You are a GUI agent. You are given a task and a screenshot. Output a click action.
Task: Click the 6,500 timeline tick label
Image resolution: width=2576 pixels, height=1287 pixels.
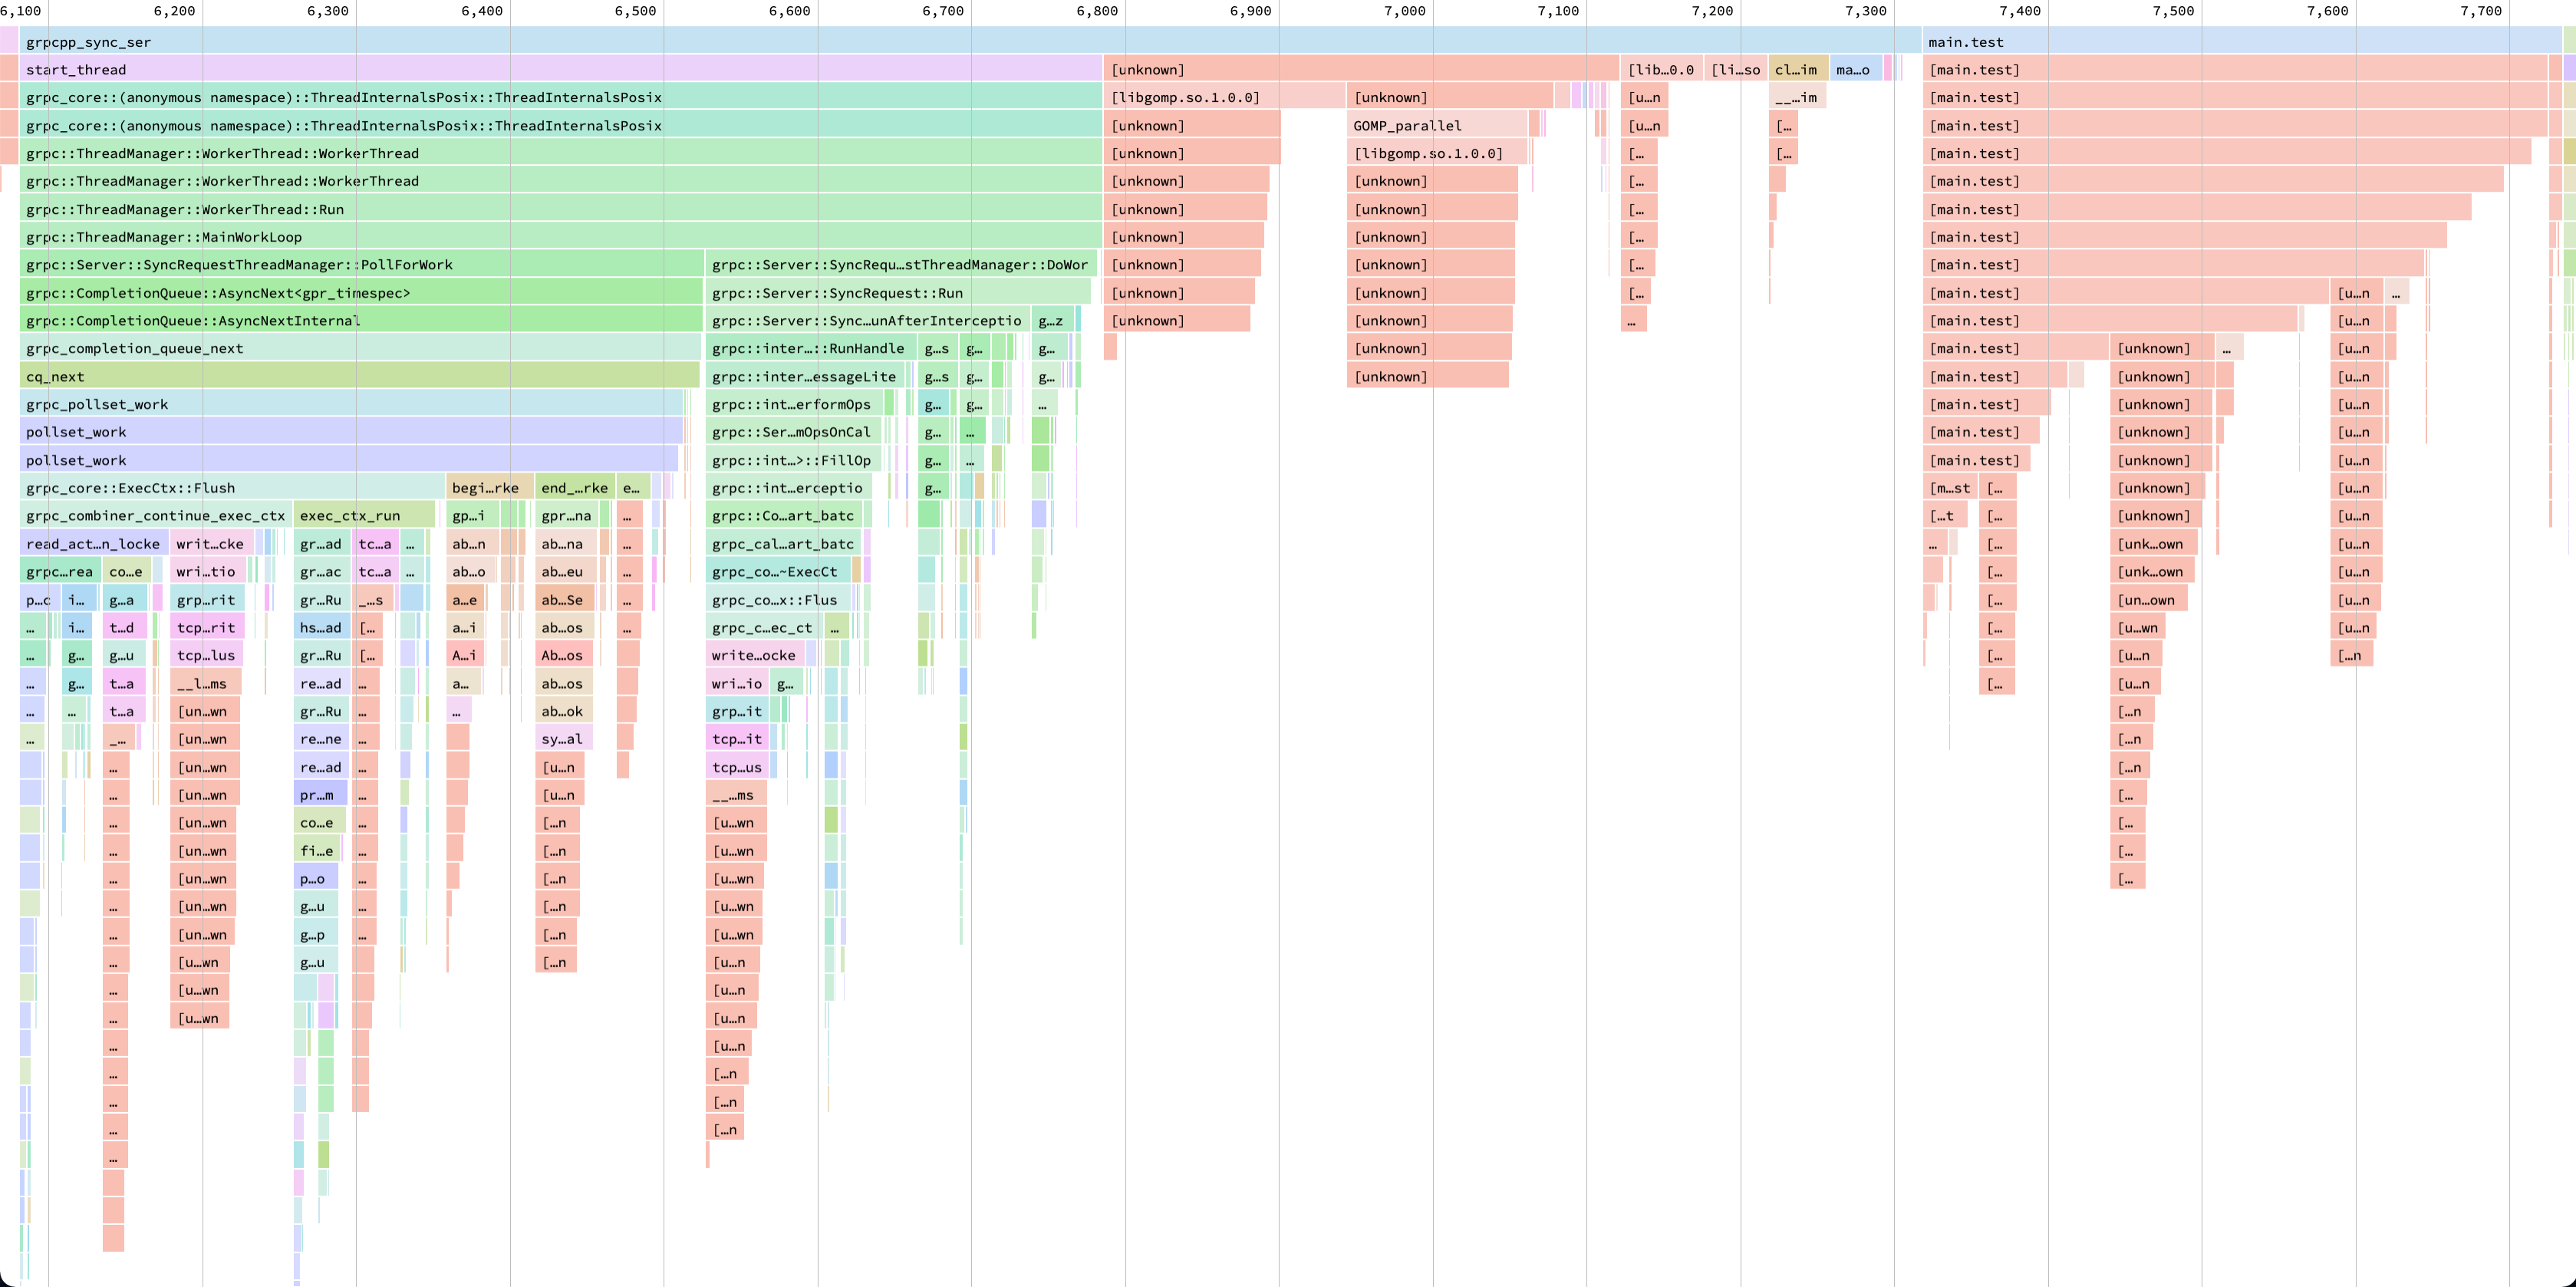635,11
